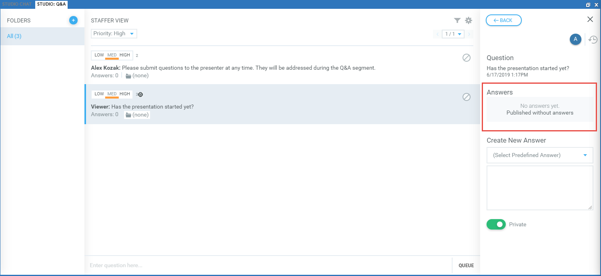Set Alex Kozak question priority to LOW
The width and height of the screenshot is (601, 276).
(99, 55)
